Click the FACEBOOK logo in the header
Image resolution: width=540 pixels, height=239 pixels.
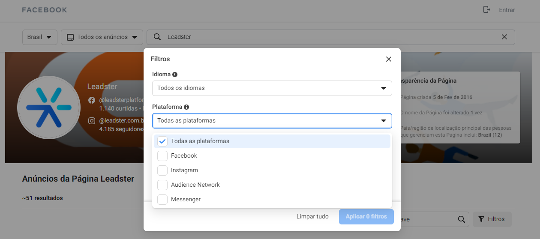click(x=45, y=10)
